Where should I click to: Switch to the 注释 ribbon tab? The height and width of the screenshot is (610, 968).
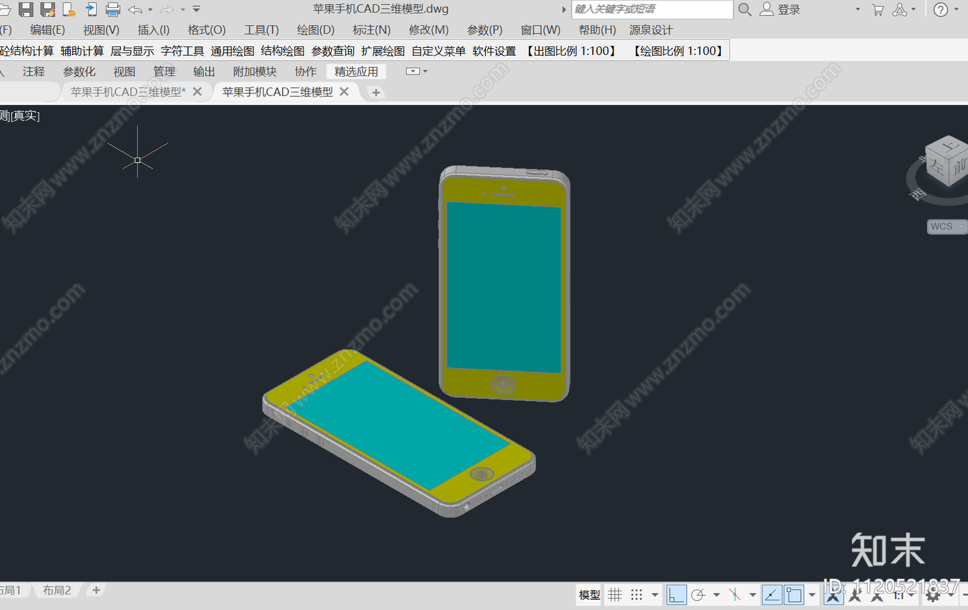coord(34,72)
